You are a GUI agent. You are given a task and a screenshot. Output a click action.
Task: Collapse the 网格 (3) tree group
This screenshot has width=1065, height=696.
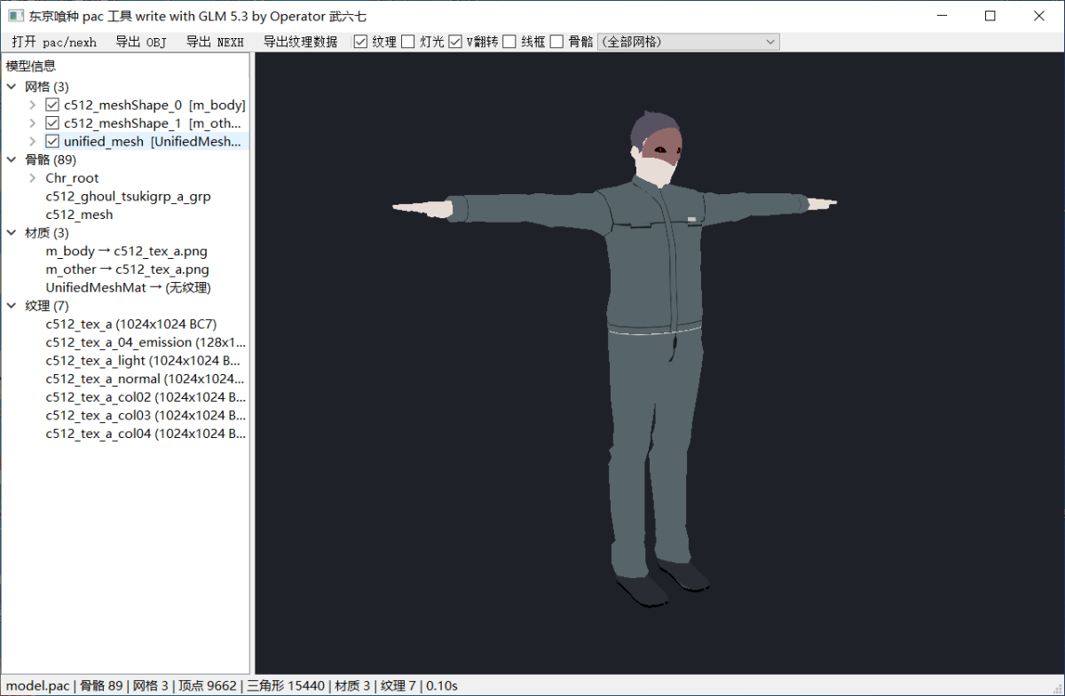pyautogui.click(x=12, y=87)
